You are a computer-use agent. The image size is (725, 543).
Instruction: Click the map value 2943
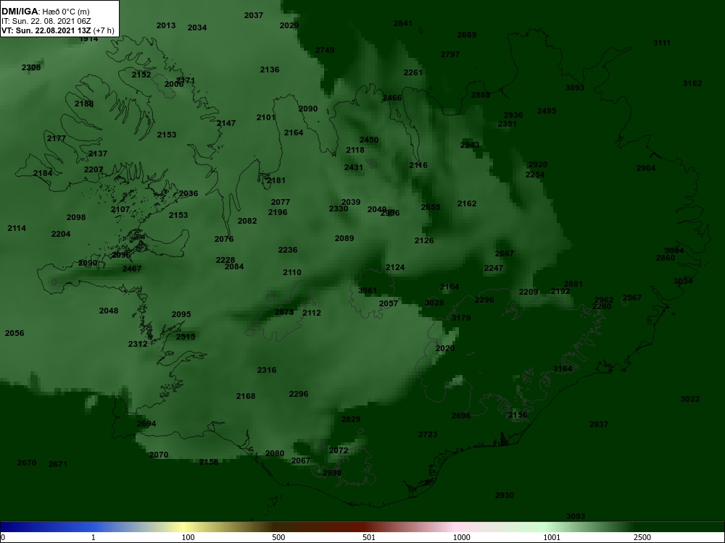(470, 145)
